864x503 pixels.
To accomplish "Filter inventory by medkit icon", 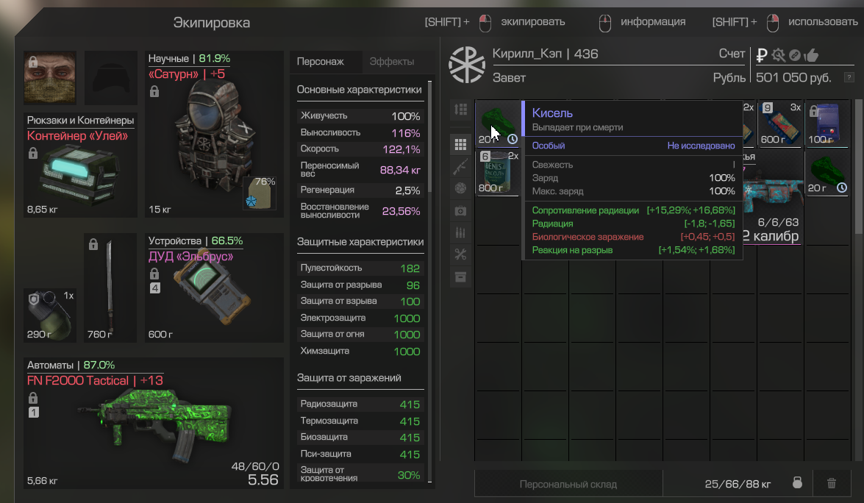I will tap(460, 211).
